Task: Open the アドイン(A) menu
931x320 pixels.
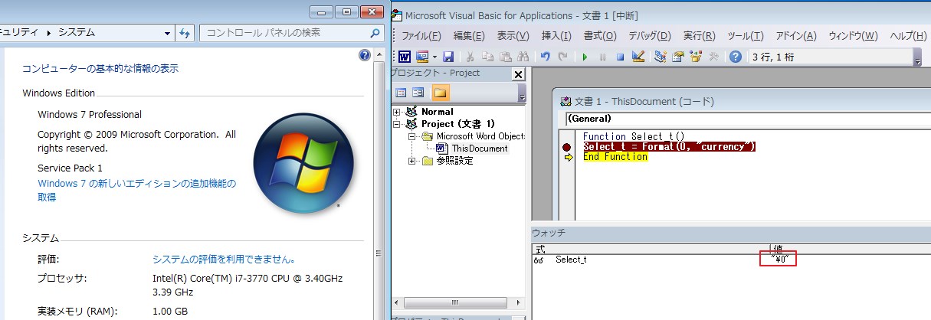Action: pyautogui.click(x=796, y=36)
